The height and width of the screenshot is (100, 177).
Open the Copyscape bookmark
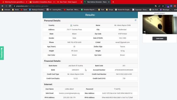140,10
